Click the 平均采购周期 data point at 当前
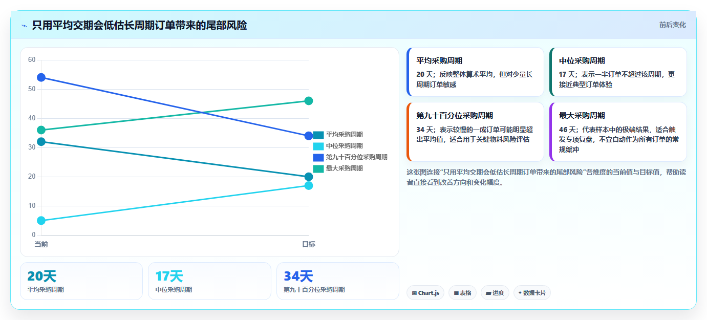The height and width of the screenshot is (320, 707). click(x=41, y=142)
